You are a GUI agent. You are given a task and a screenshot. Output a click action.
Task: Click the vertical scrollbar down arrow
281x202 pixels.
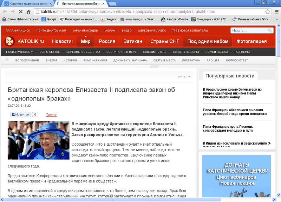[x=279, y=195]
